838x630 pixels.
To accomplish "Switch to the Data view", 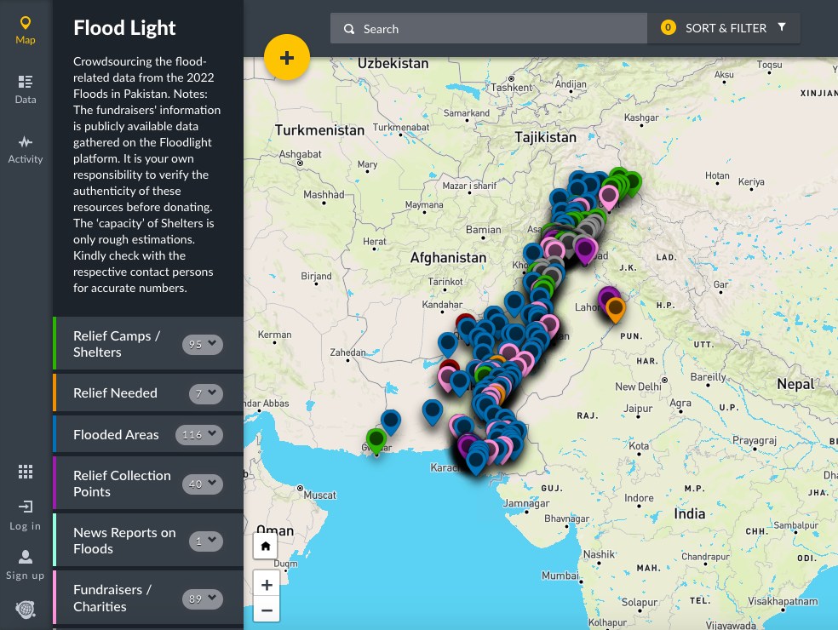I will coord(26,89).
